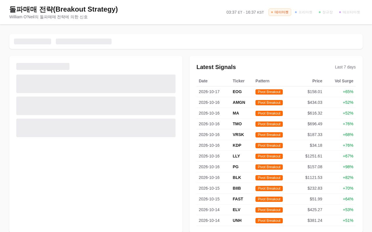Open the BIIB ticker

(x=237, y=188)
